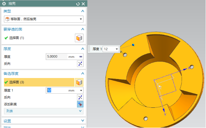The width and height of the screenshot is (206, 128).
Task: Collapse the 备选厚度 section
Action: [83, 73]
